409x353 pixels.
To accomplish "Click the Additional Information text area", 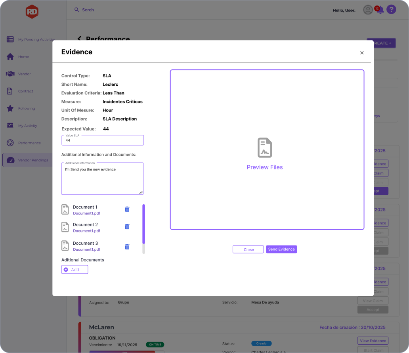I will [x=103, y=178].
